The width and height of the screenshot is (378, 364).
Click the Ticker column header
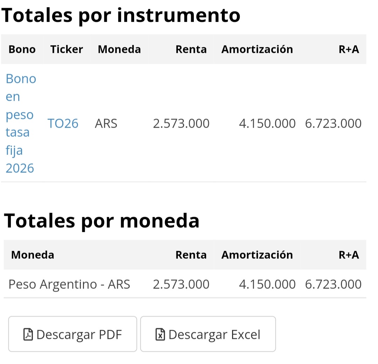pos(66,49)
